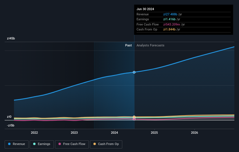Select the 2024 x-axis label
The height and width of the screenshot is (152, 239).
pos(114,133)
